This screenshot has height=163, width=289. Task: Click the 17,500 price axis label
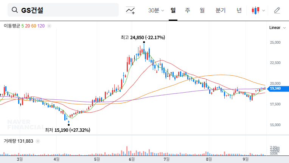point(275,104)
